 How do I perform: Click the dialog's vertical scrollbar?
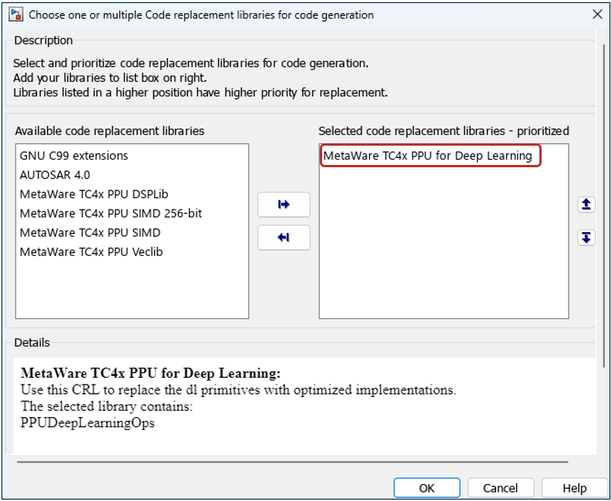[x=605, y=231]
